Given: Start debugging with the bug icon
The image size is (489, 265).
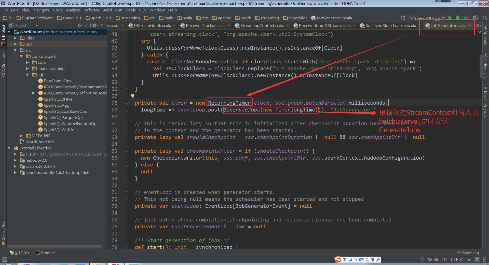Looking at the screenshot, I should [x=458, y=18].
